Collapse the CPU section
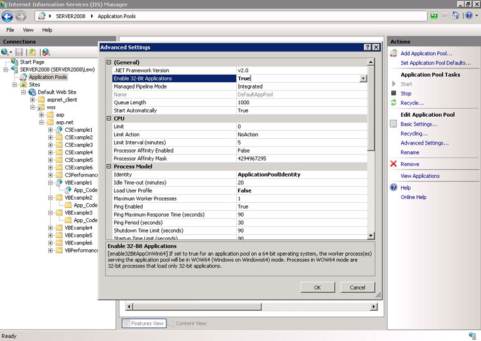The width and height of the screenshot is (481, 341). point(109,118)
